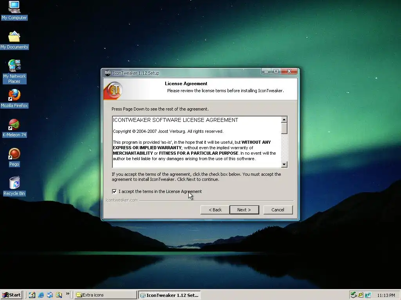401x300 pixels.
Task: Open the Start menu
Action: coord(11,295)
